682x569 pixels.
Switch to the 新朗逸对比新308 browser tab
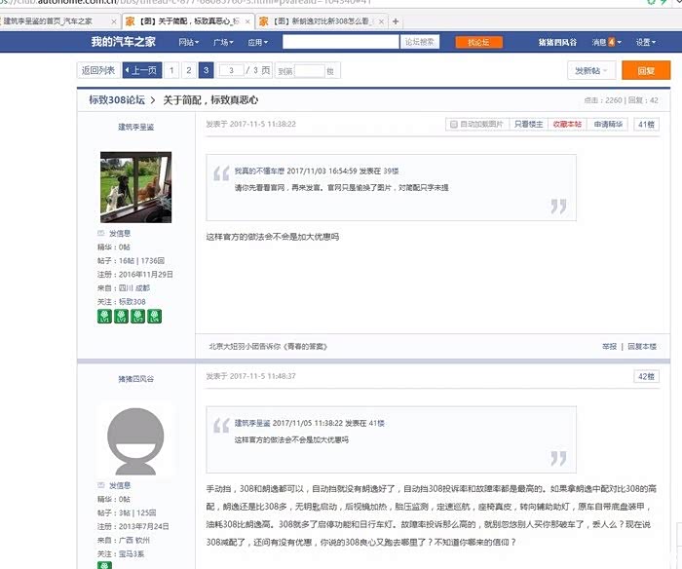click(320, 20)
